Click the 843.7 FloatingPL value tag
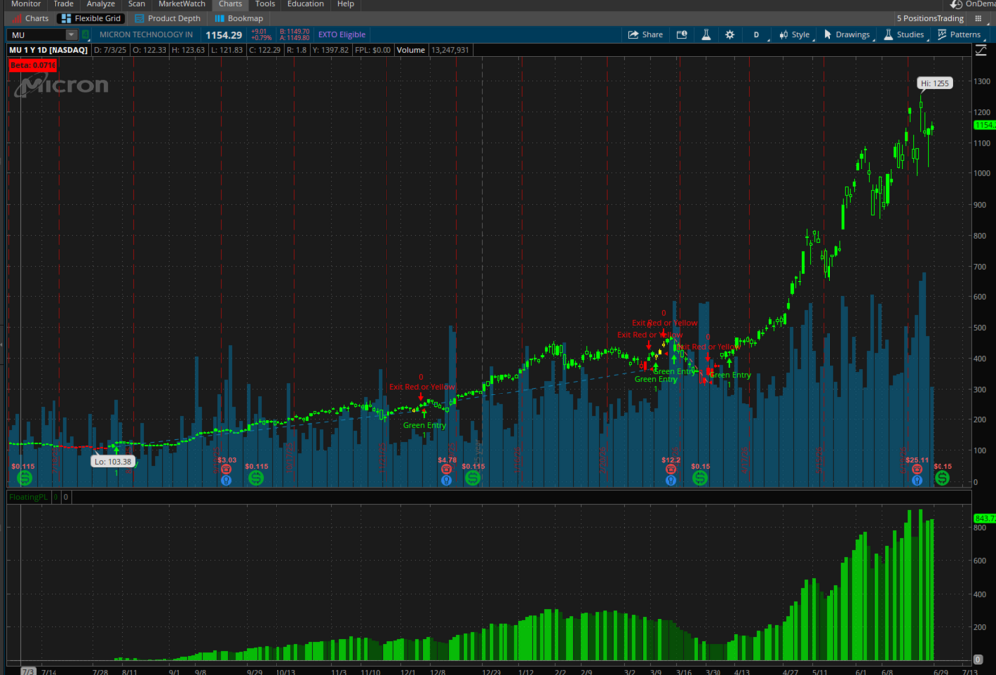996x675 pixels. (984, 519)
